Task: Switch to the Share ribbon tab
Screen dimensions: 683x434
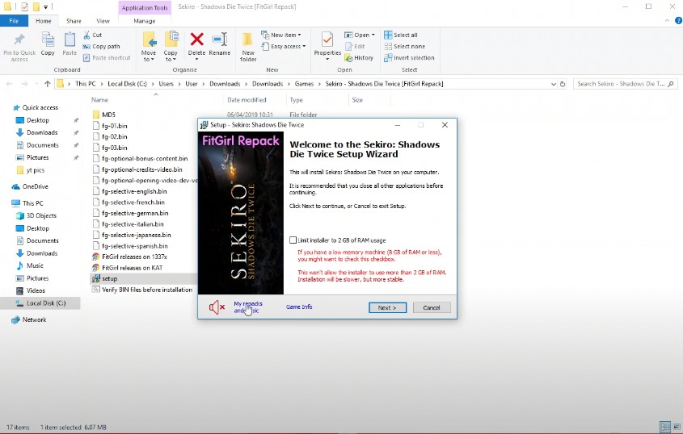Action: tap(74, 20)
